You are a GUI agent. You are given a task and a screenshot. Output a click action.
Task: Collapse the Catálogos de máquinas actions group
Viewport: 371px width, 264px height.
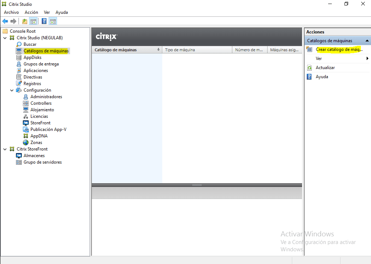click(x=367, y=40)
